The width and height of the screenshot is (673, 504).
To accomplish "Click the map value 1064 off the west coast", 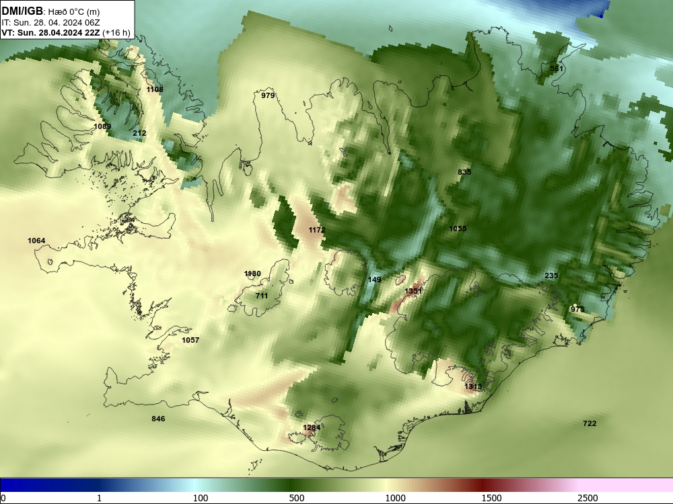I will click(x=36, y=241).
